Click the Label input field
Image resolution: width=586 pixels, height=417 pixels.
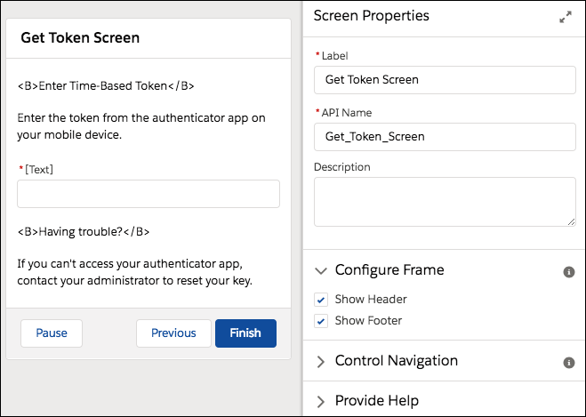click(445, 79)
